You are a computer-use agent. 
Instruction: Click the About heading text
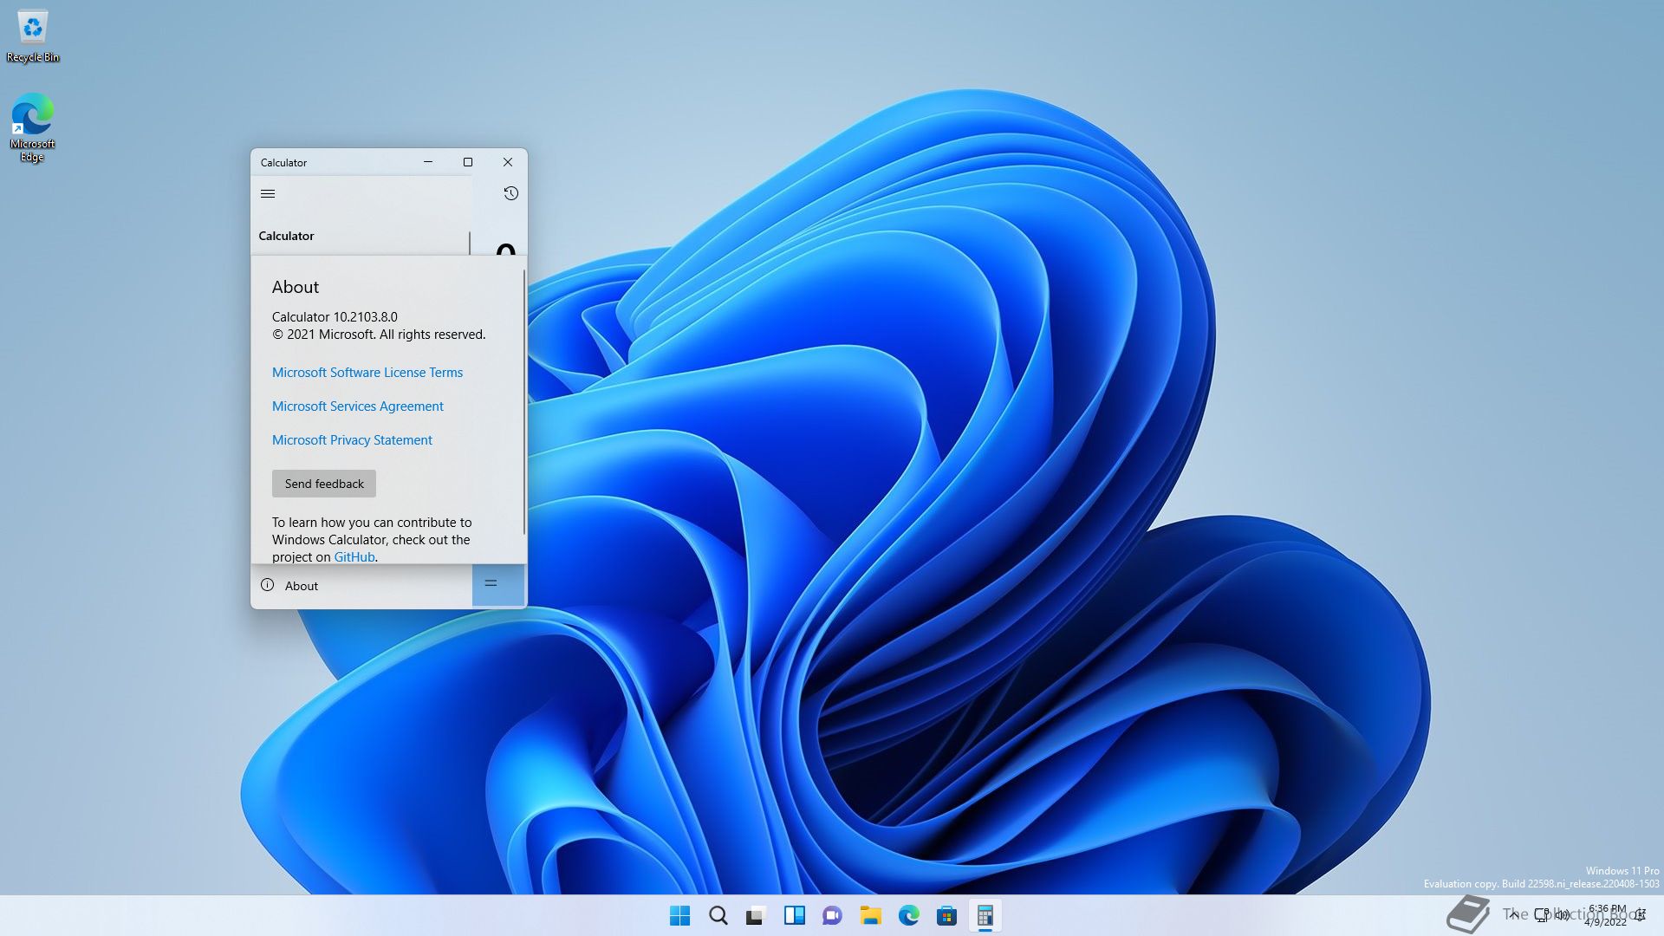[x=296, y=287]
